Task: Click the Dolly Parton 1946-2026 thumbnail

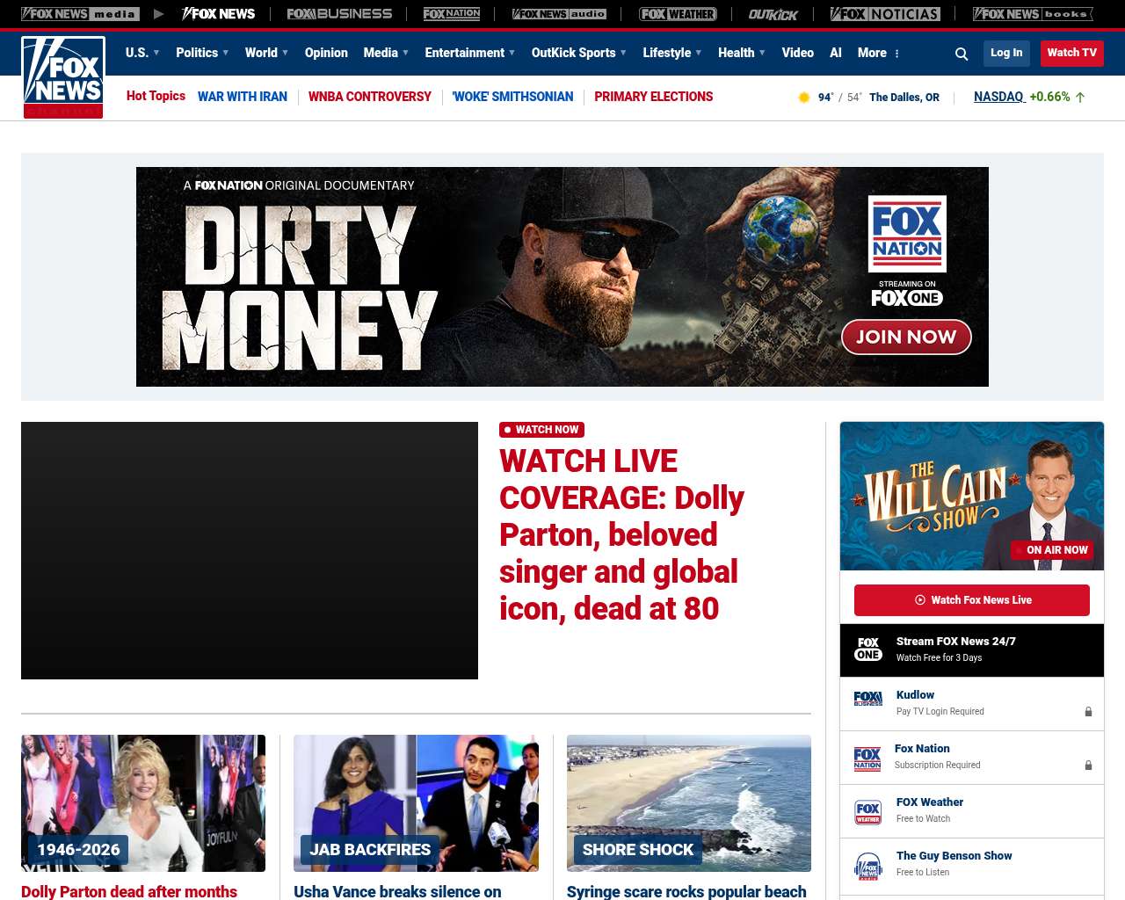Action: [143, 803]
